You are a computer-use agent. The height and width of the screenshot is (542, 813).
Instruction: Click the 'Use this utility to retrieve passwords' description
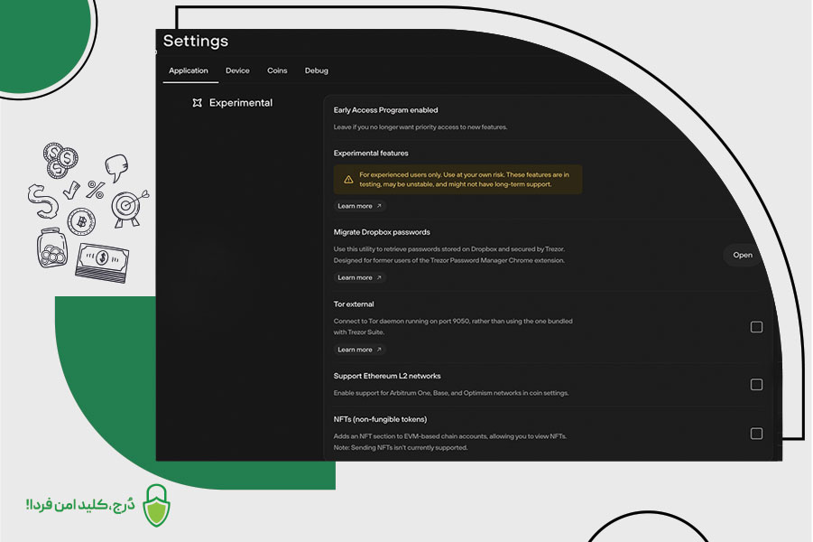click(x=449, y=255)
